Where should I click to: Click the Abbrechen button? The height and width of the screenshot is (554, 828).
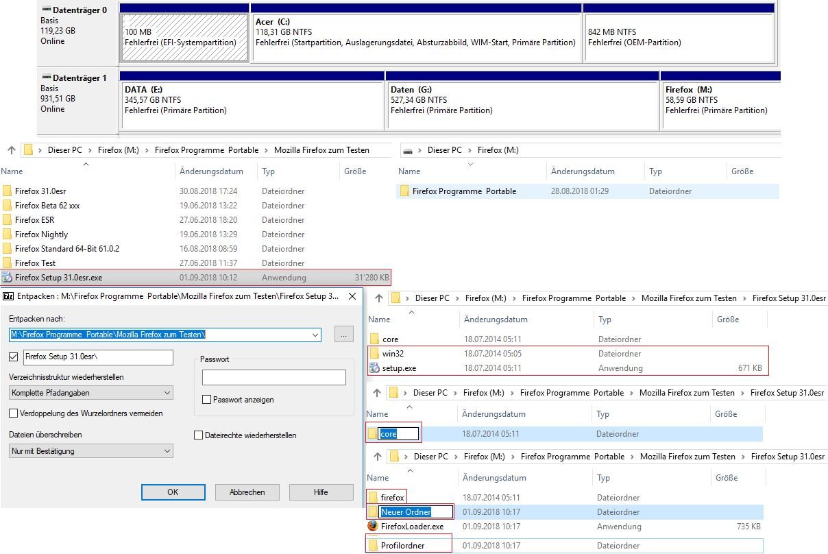pos(247,492)
